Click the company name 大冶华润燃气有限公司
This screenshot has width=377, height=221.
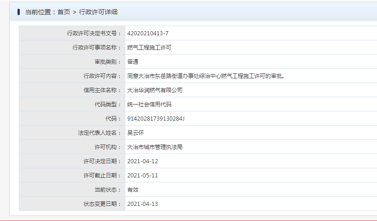[155, 90]
